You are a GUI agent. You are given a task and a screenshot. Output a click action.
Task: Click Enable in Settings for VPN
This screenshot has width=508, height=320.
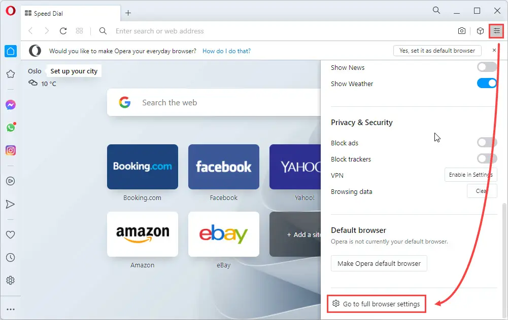click(471, 175)
